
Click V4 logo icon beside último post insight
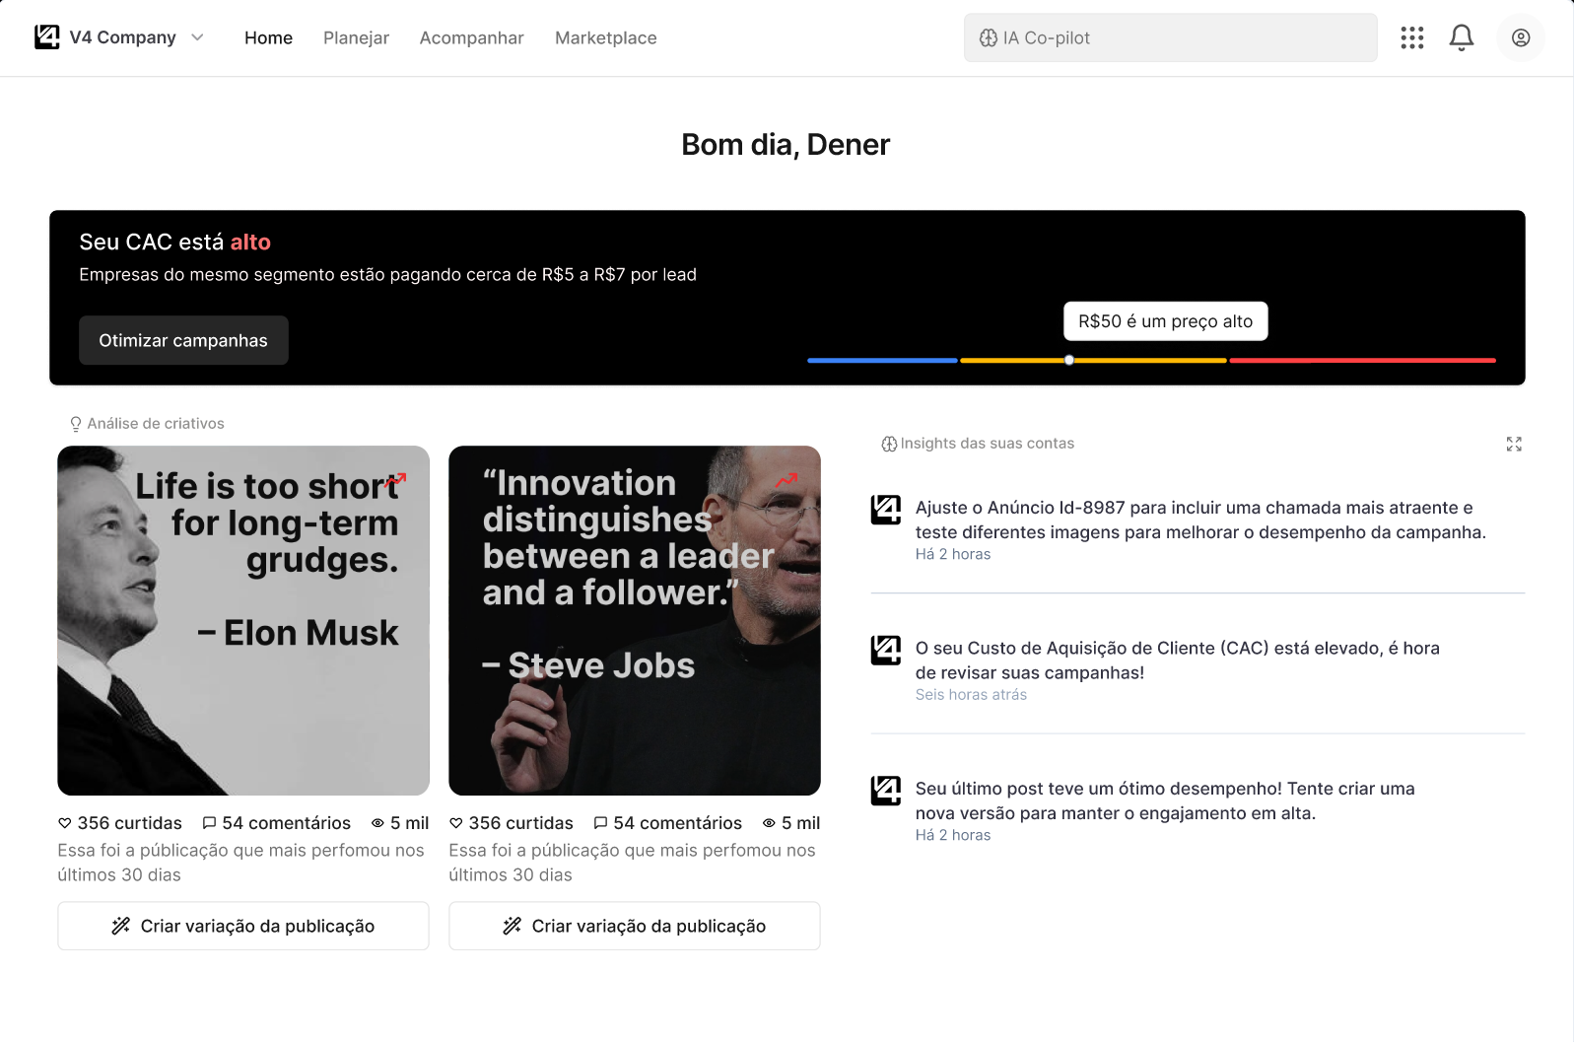(x=886, y=791)
